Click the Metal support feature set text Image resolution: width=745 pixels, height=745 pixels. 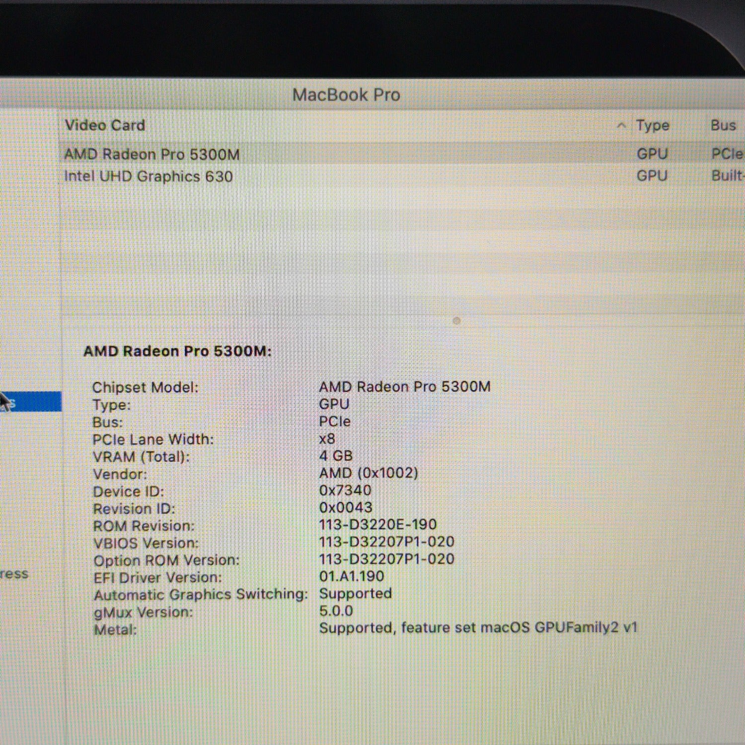478,628
